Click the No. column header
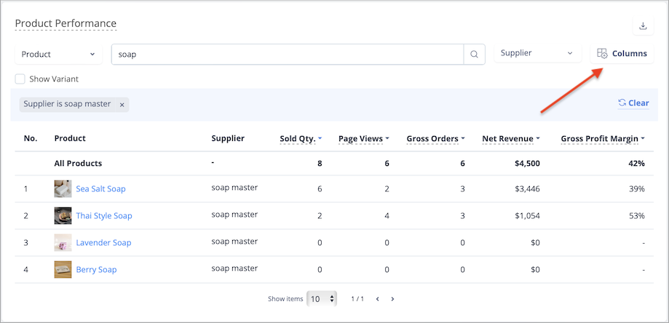Screen dimensions: 669x323 pyautogui.click(x=31, y=138)
